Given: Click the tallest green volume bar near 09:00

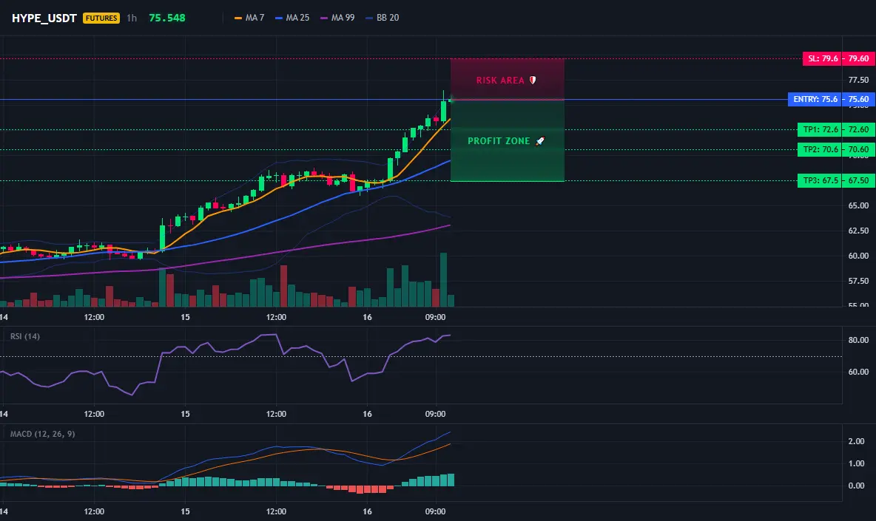Looking at the screenshot, I should click(444, 279).
